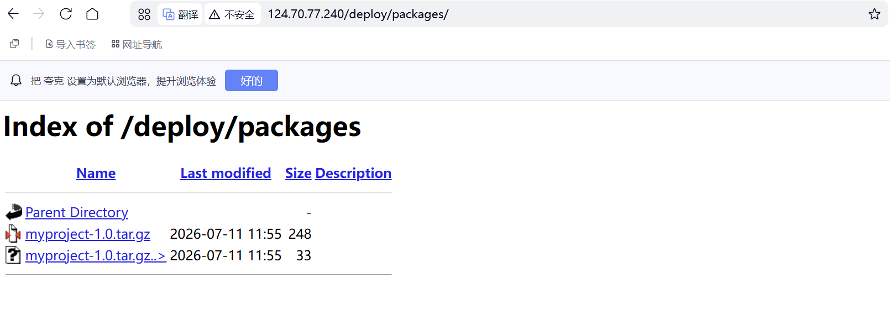Confirm default browser with 好的 button
Image resolution: width=890 pixels, height=320 pixels.
click(x=252, y=81)
